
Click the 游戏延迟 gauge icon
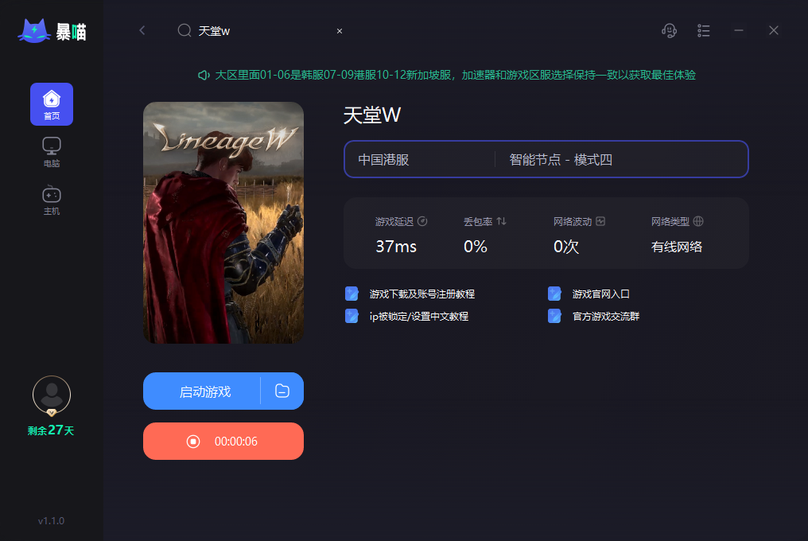422,221
